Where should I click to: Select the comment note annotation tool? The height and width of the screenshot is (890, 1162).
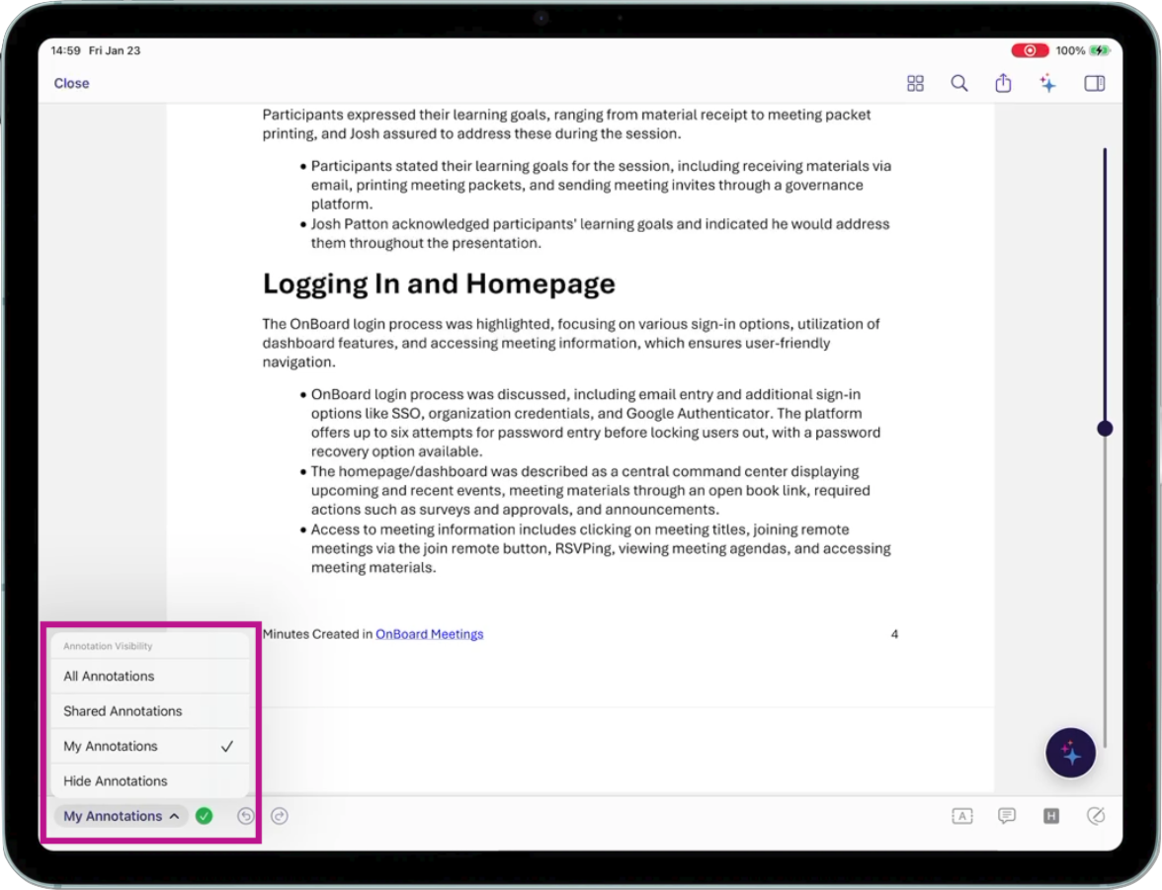[1006, 816]
